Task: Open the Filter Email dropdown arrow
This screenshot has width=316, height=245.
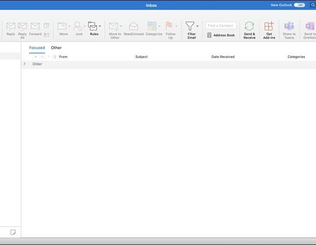Action: pos(197,26)
